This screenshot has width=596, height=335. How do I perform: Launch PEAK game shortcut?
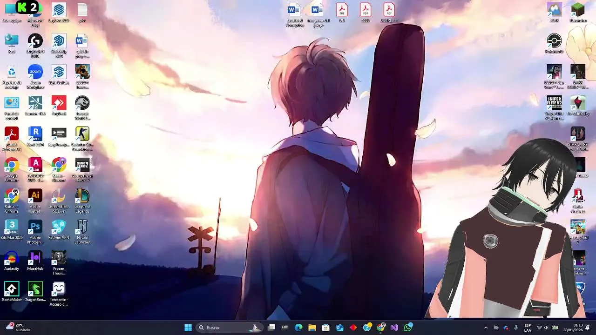[x=554, y=13]
